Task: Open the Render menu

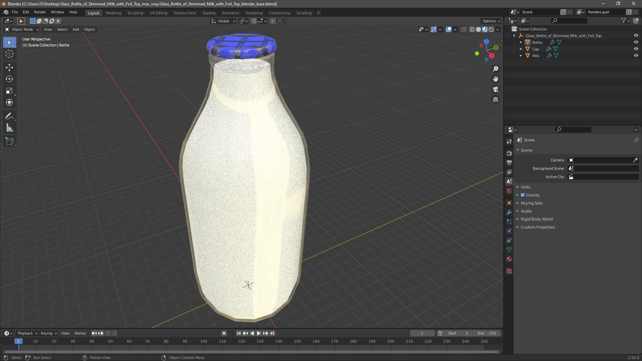Action: point(40,12)
